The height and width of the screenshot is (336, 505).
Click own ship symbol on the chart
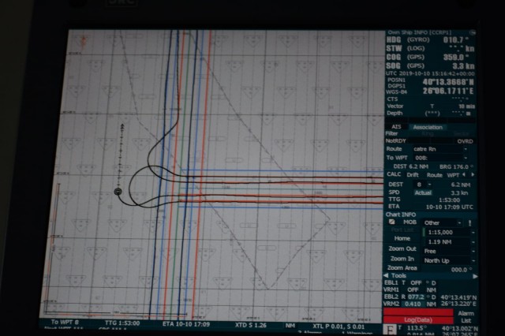[x=118, y=191]
